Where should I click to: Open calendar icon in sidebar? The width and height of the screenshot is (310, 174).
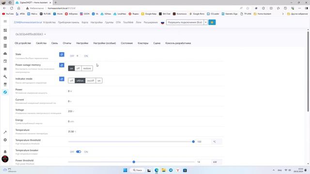[x=5, y=61]
